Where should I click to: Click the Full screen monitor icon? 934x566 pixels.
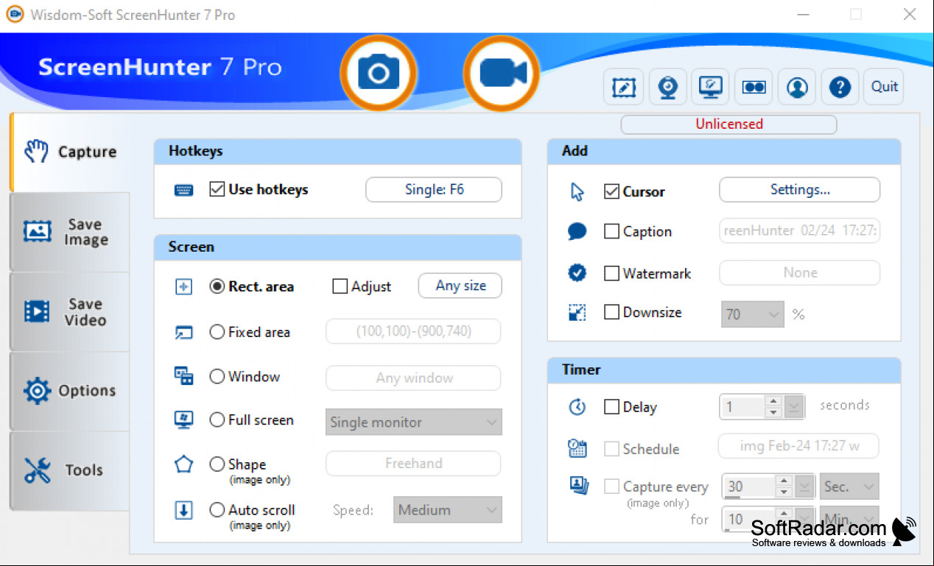coord(183,420)
